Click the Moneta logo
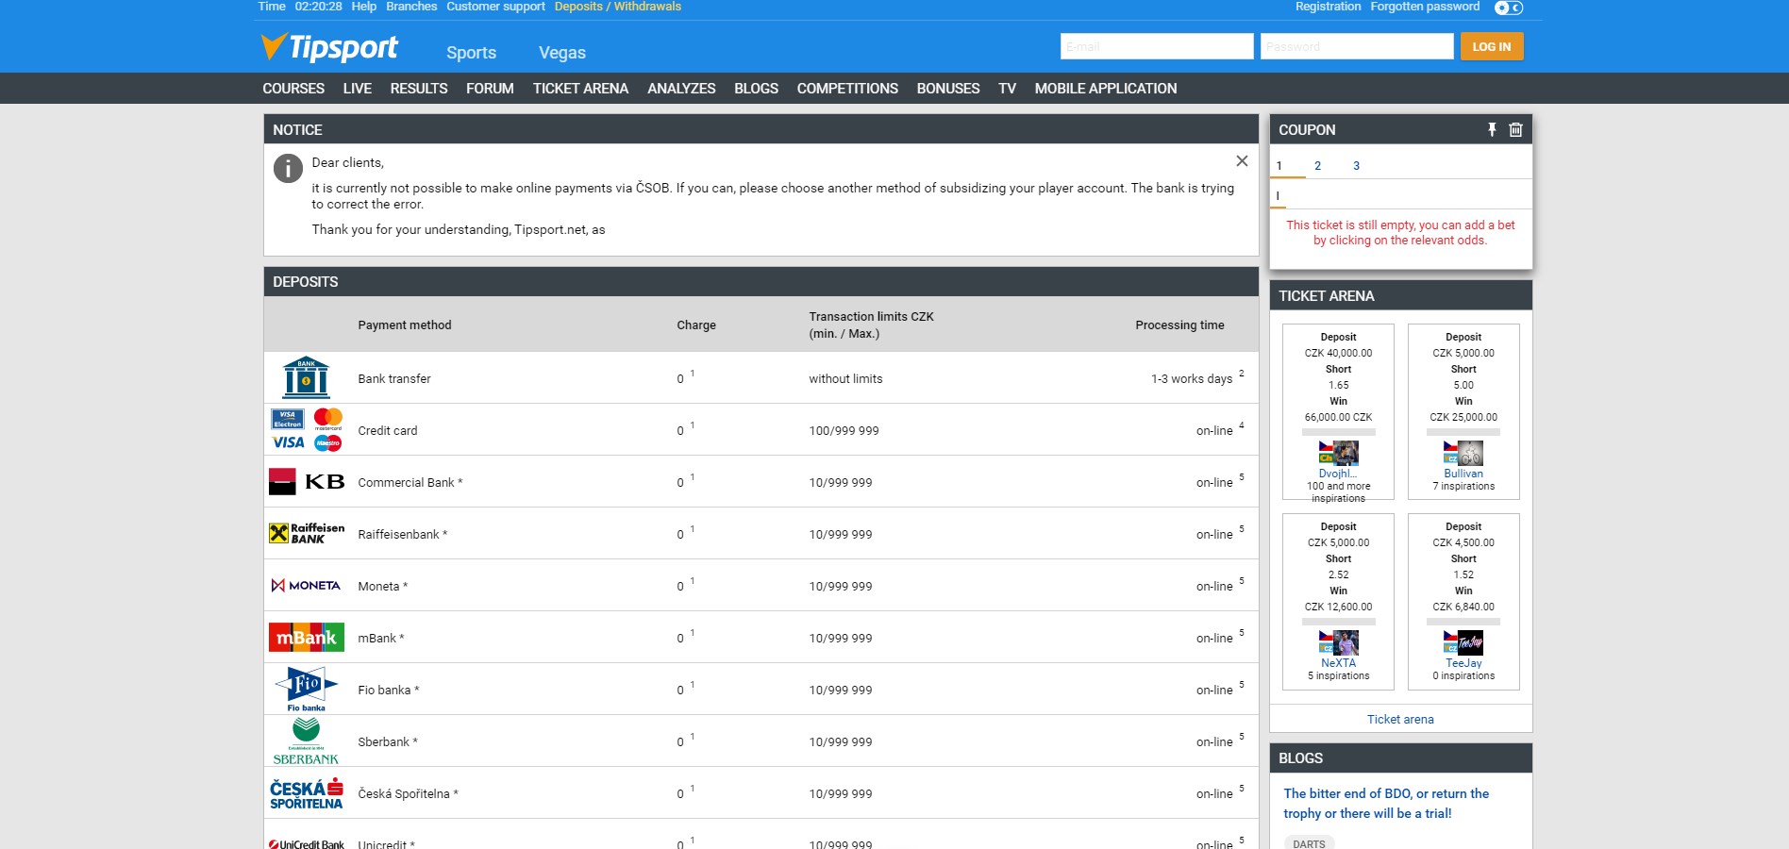The width and height of the screenshot is (1789, 849). click(306, 585)
